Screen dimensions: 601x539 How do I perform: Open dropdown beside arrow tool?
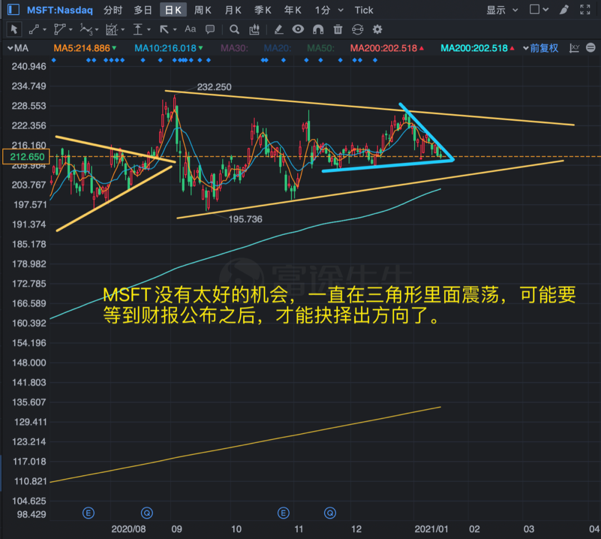(x=175, y=30)
